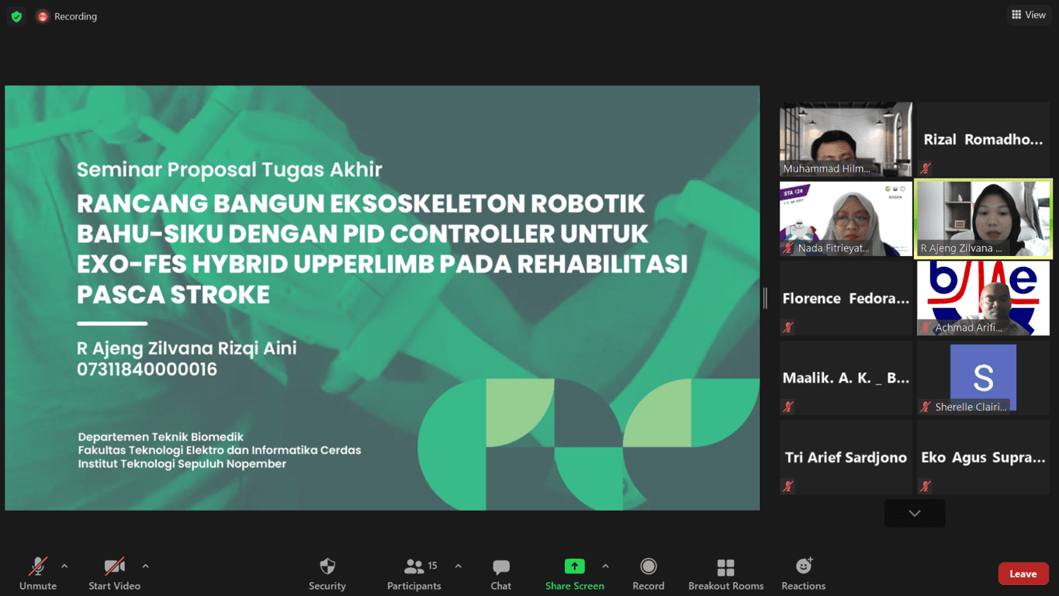
Task: Open the Participants list
Action: (x=414, y=573)
